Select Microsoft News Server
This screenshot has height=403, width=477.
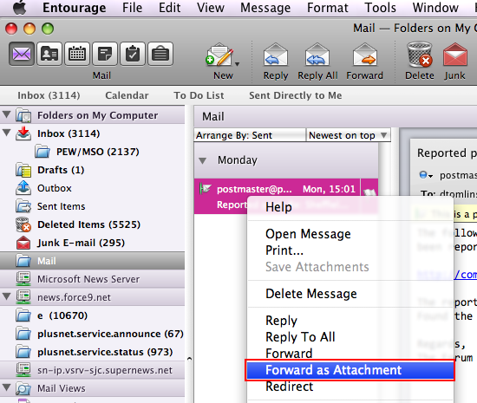(x=92, y=279)
